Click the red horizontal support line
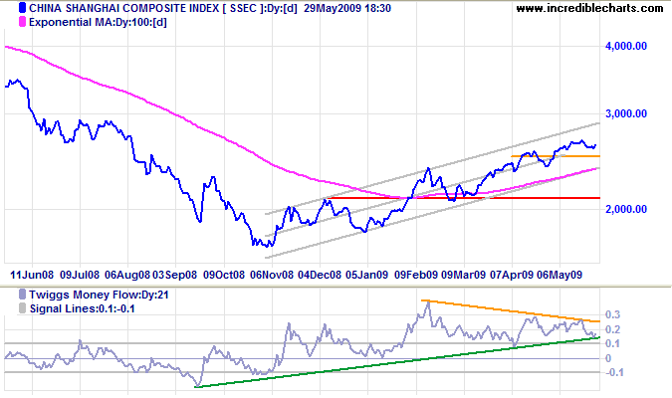 pos(463,198)
